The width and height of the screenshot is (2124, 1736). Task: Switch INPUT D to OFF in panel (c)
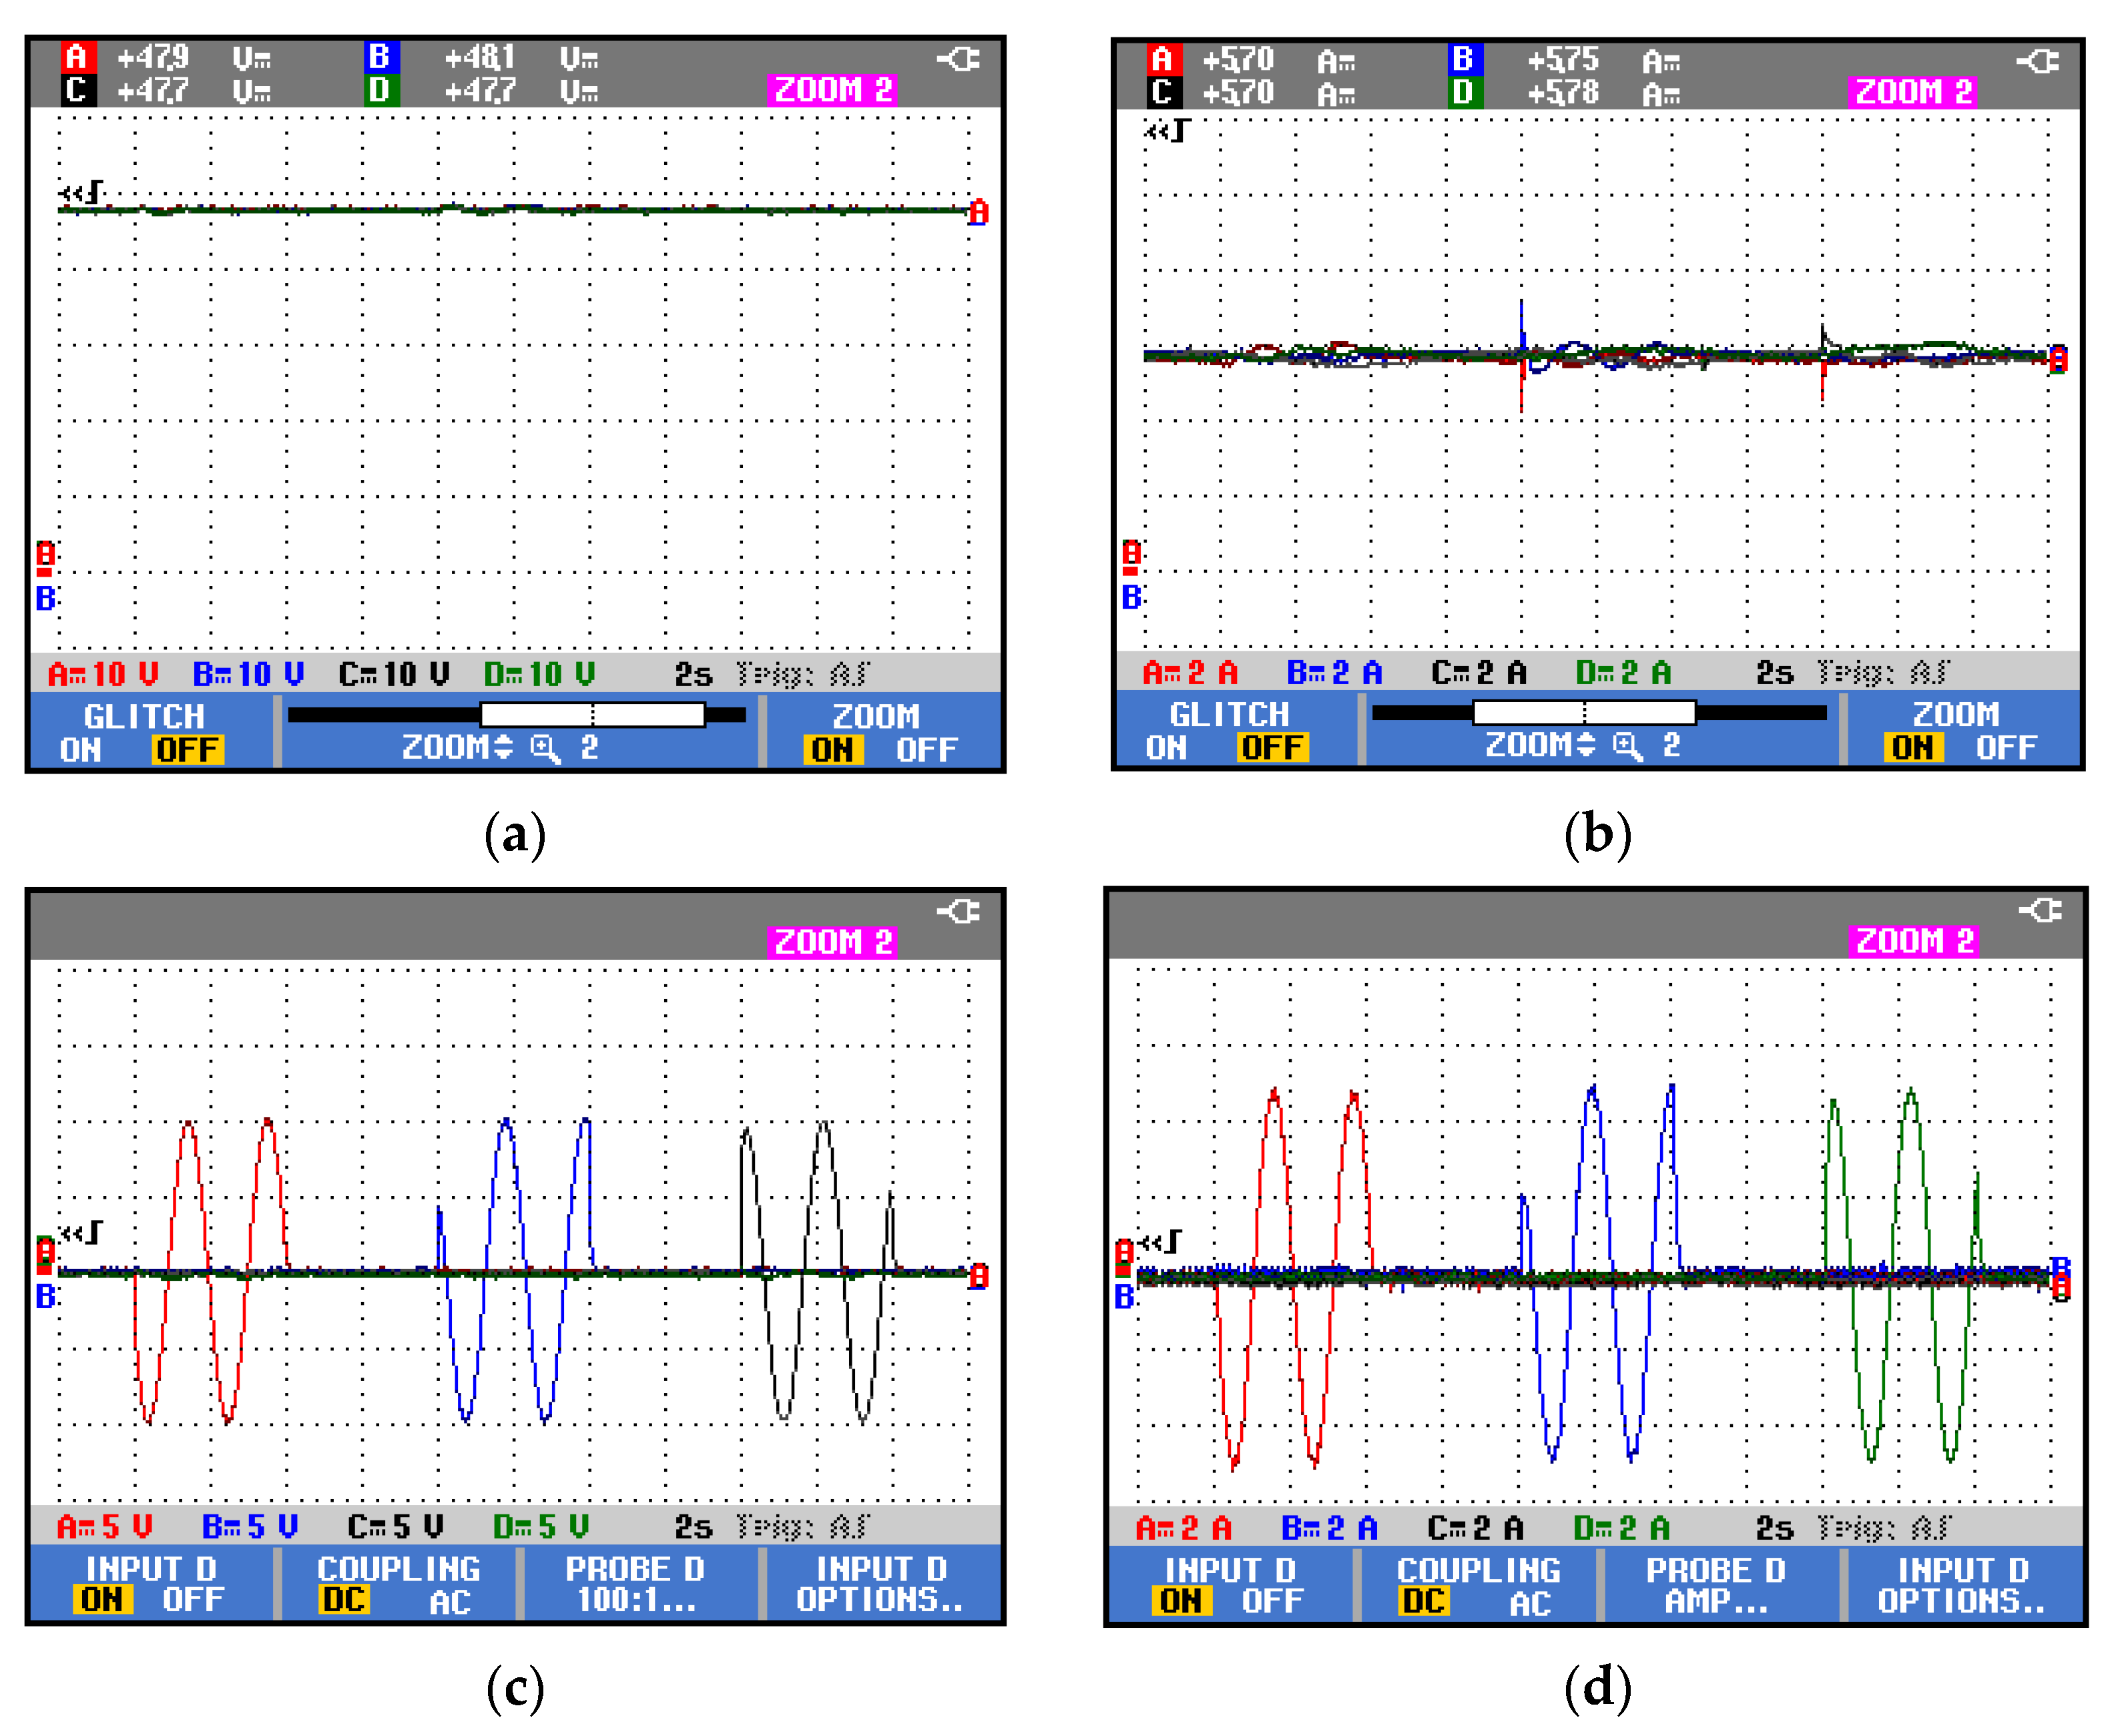pyautogui.click(x=193, y=1599)
